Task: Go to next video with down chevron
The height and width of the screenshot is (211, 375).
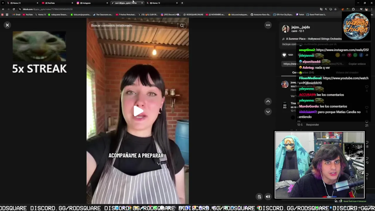Action: pos(268,112)
